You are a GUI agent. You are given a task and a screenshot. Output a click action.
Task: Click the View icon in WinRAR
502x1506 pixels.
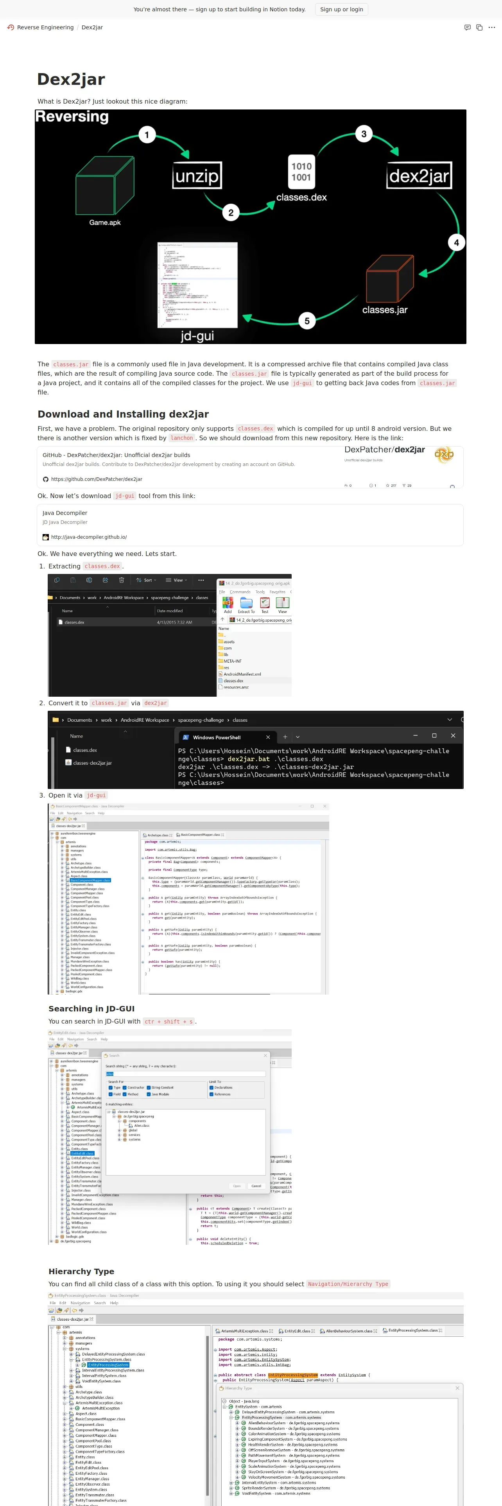[282, 604]
